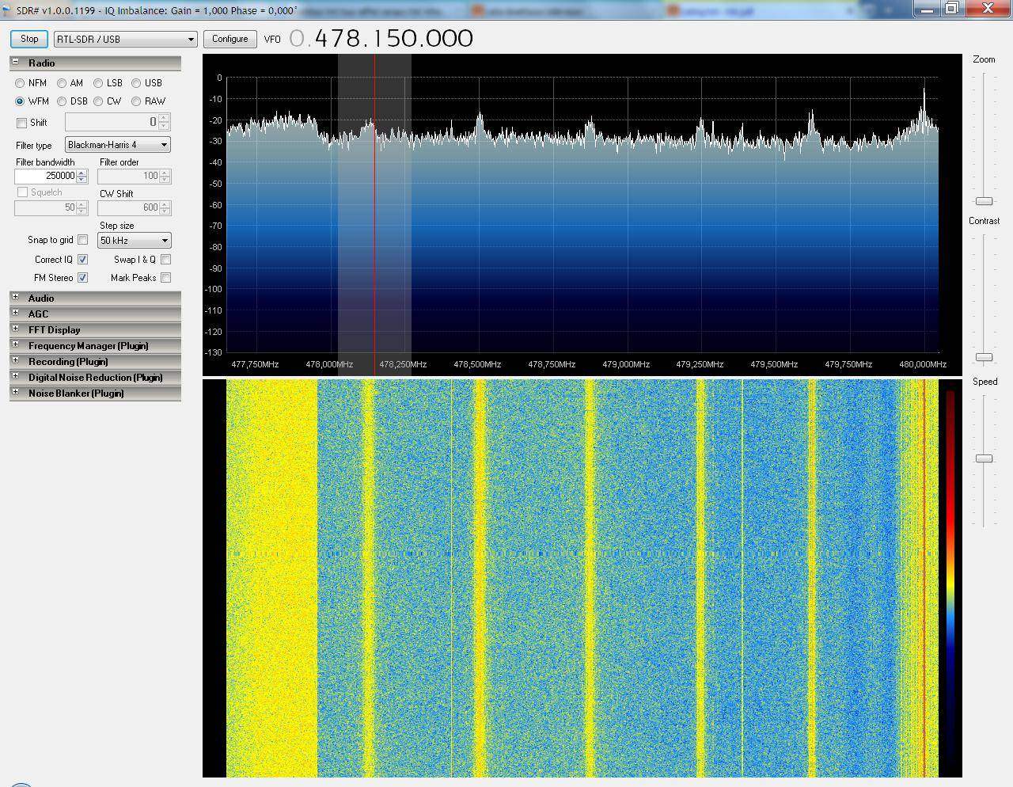
Task: Open the Configure dialog
Action: pyautogui.click(x=230, y=39)
